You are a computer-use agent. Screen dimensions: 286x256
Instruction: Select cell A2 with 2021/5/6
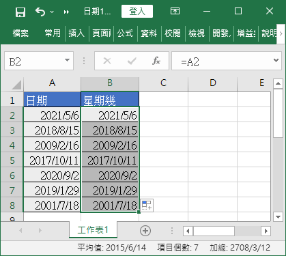(52, 115)
